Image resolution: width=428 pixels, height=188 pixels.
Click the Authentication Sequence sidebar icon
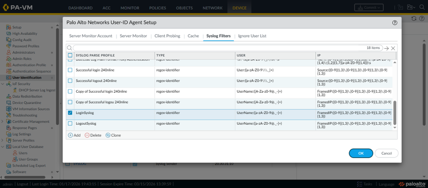pos(9,71)
